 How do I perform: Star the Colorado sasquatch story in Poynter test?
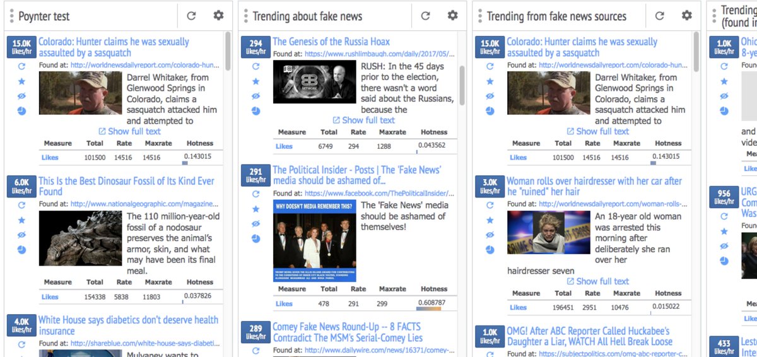click(x=21, y=81)
